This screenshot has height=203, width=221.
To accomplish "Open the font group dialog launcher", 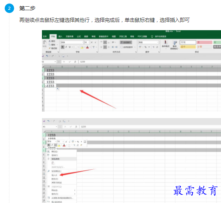I will click(x=97, y=52).
